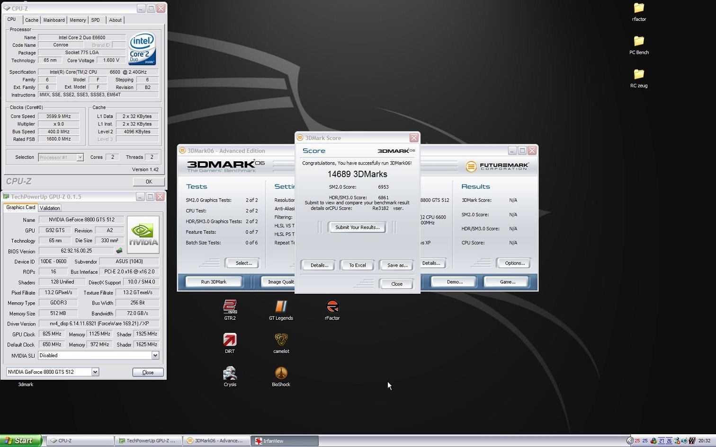Viewport: 716px width, 447px height.
Task: Expand the NVIDIA SLI dropdown
Action: (155, 355)
